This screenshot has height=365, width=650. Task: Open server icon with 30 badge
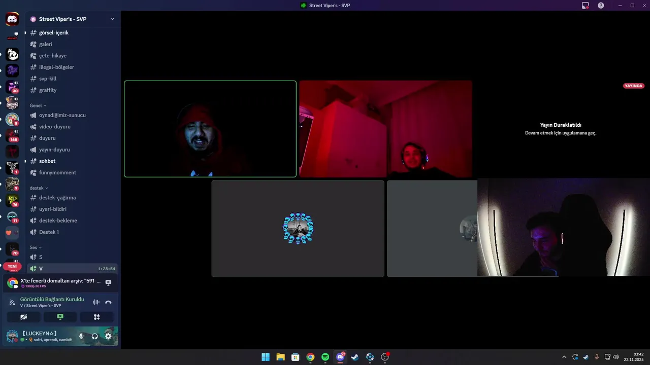(x=12, y=87)
